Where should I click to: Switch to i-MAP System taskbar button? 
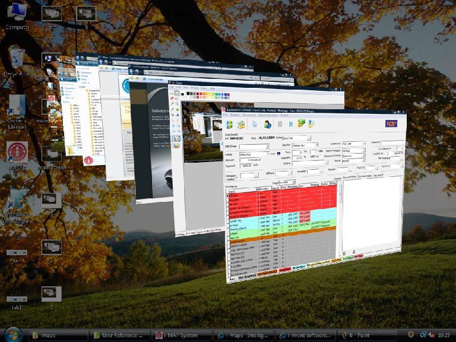coord(181,335)
